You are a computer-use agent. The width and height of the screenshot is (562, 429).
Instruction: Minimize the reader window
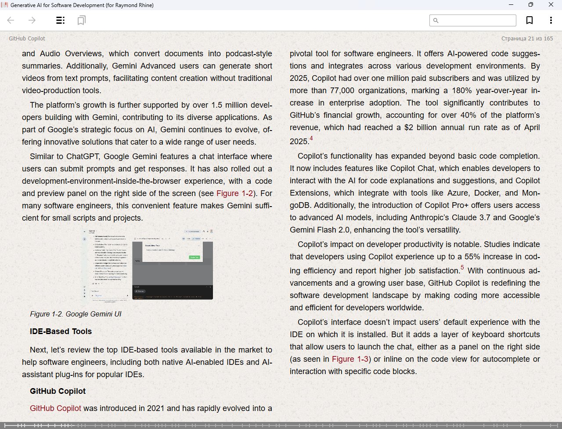click(511, 5)
